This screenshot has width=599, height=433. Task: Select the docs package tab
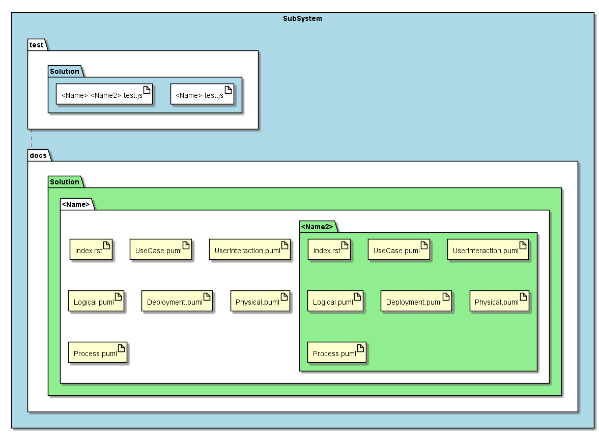tap(39, 155)
